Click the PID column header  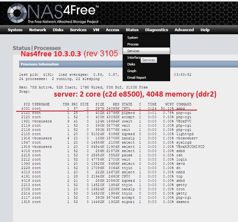click(27, 104)
